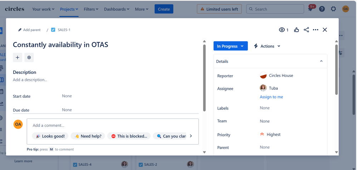This screenshot has width=357, height=170.
Task: Open the Projects dropdown menu
Action: coord(69,9)
